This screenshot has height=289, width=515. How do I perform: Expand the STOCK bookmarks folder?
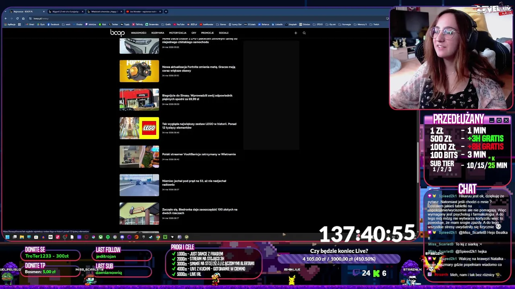(317, 24)
